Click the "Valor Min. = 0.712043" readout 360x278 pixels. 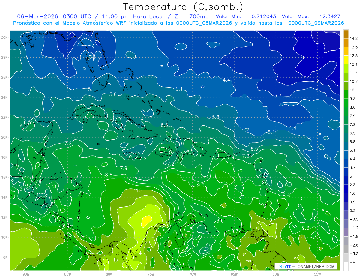click(x=246, y=16)
